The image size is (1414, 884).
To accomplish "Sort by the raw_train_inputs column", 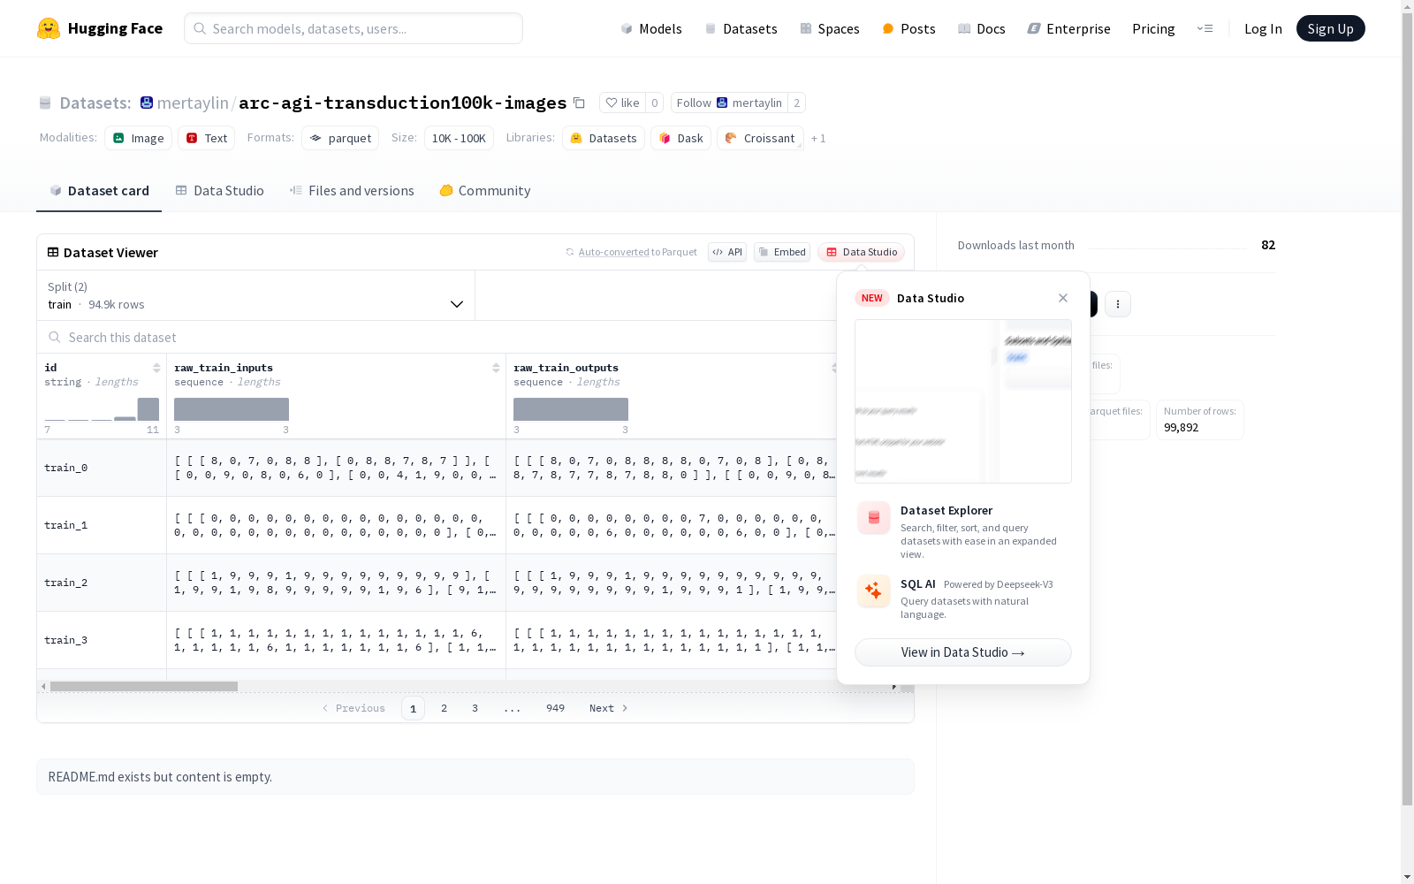I will pyautogui.click(x=496, y=368).
